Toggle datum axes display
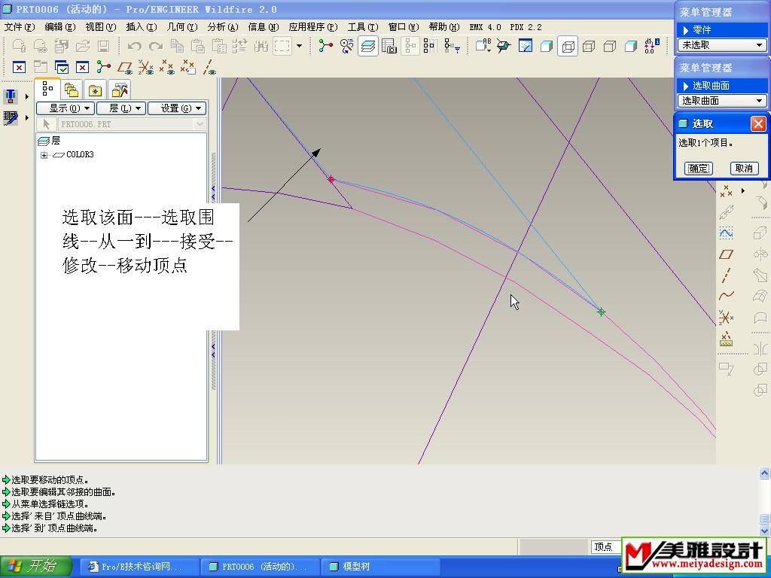 click(x=209, y=68)
